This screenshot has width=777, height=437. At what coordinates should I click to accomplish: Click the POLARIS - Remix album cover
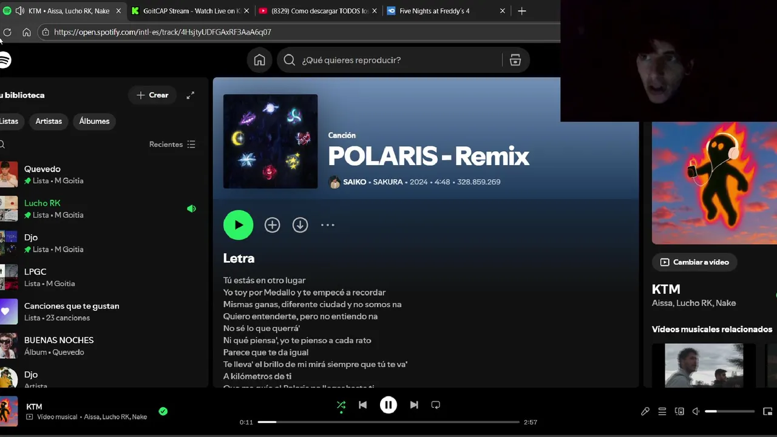coord(270,141)
